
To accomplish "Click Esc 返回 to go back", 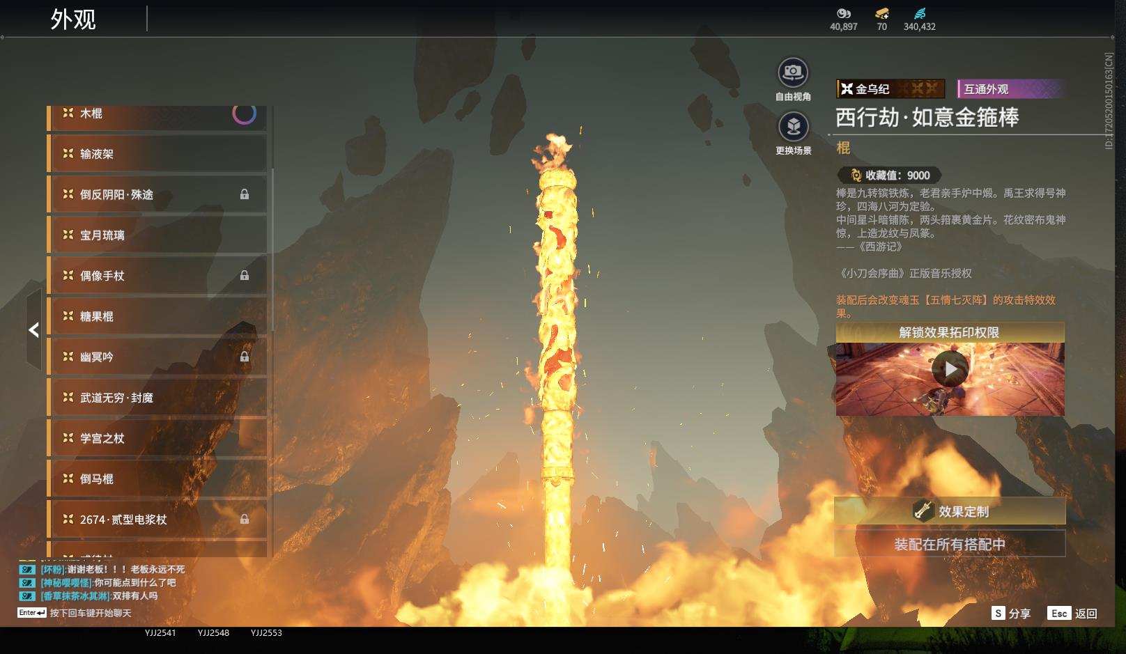I will coord(1072,613).
